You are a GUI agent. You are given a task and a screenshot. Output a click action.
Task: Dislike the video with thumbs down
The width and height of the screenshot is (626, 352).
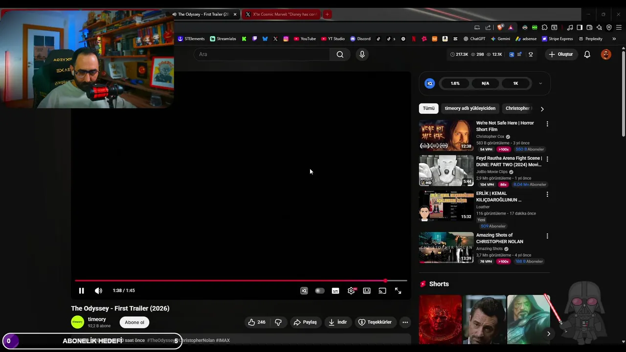click(x=278, y=322)
